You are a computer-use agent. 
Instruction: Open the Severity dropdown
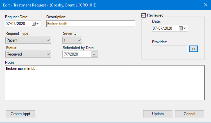coord(72,40)
